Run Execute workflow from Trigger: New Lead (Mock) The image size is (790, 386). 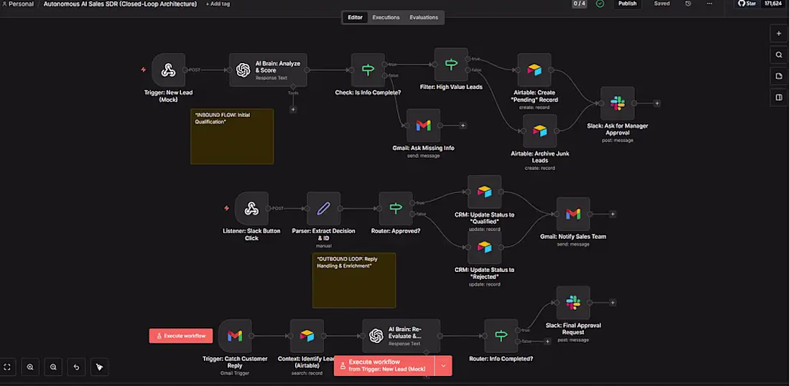coord(384,366)
